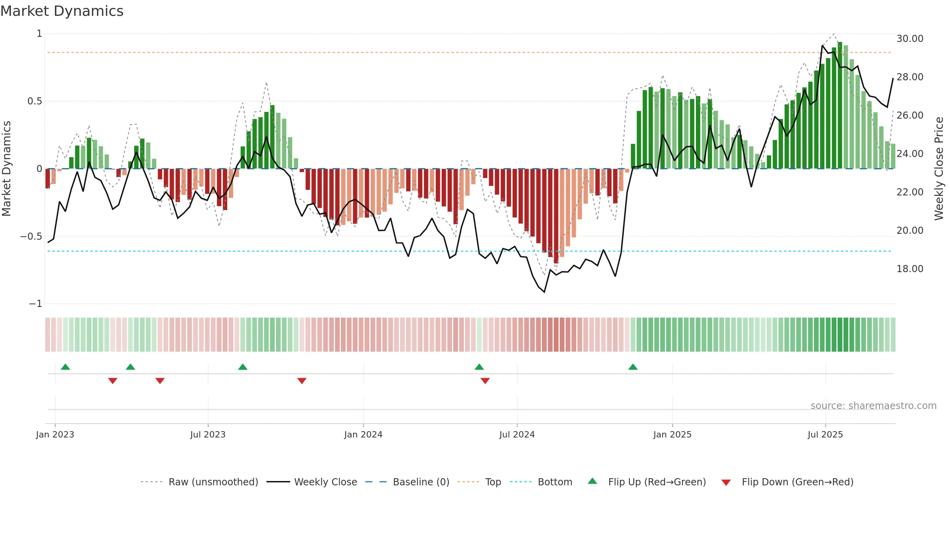Click the green Flip Up triangle legend icon
This screenshot has width=950, height=534.
click(593, 481)
